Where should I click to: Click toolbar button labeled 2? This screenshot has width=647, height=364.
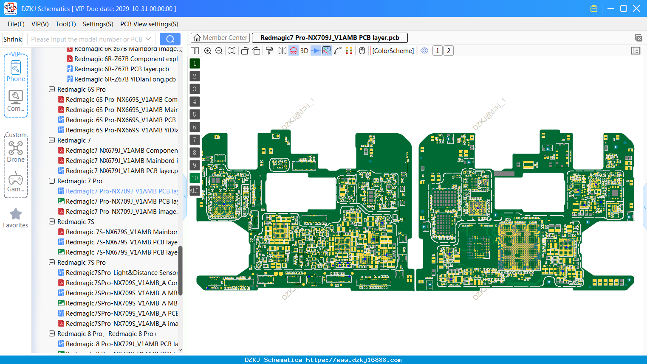pos(449,51)
